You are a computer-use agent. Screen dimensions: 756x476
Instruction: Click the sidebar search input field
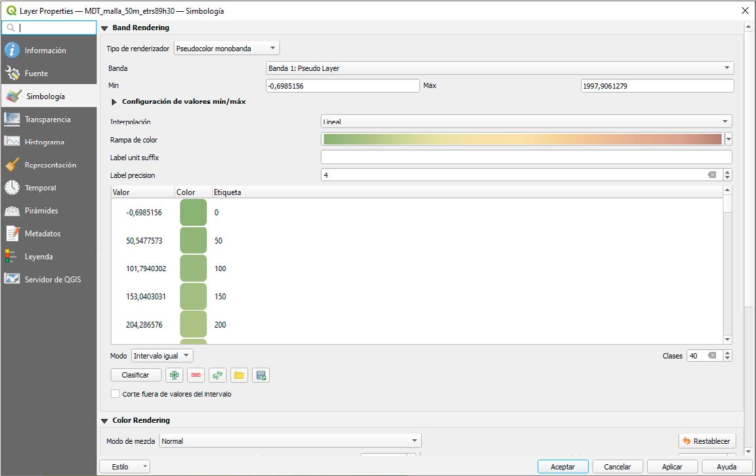(49, 28)
